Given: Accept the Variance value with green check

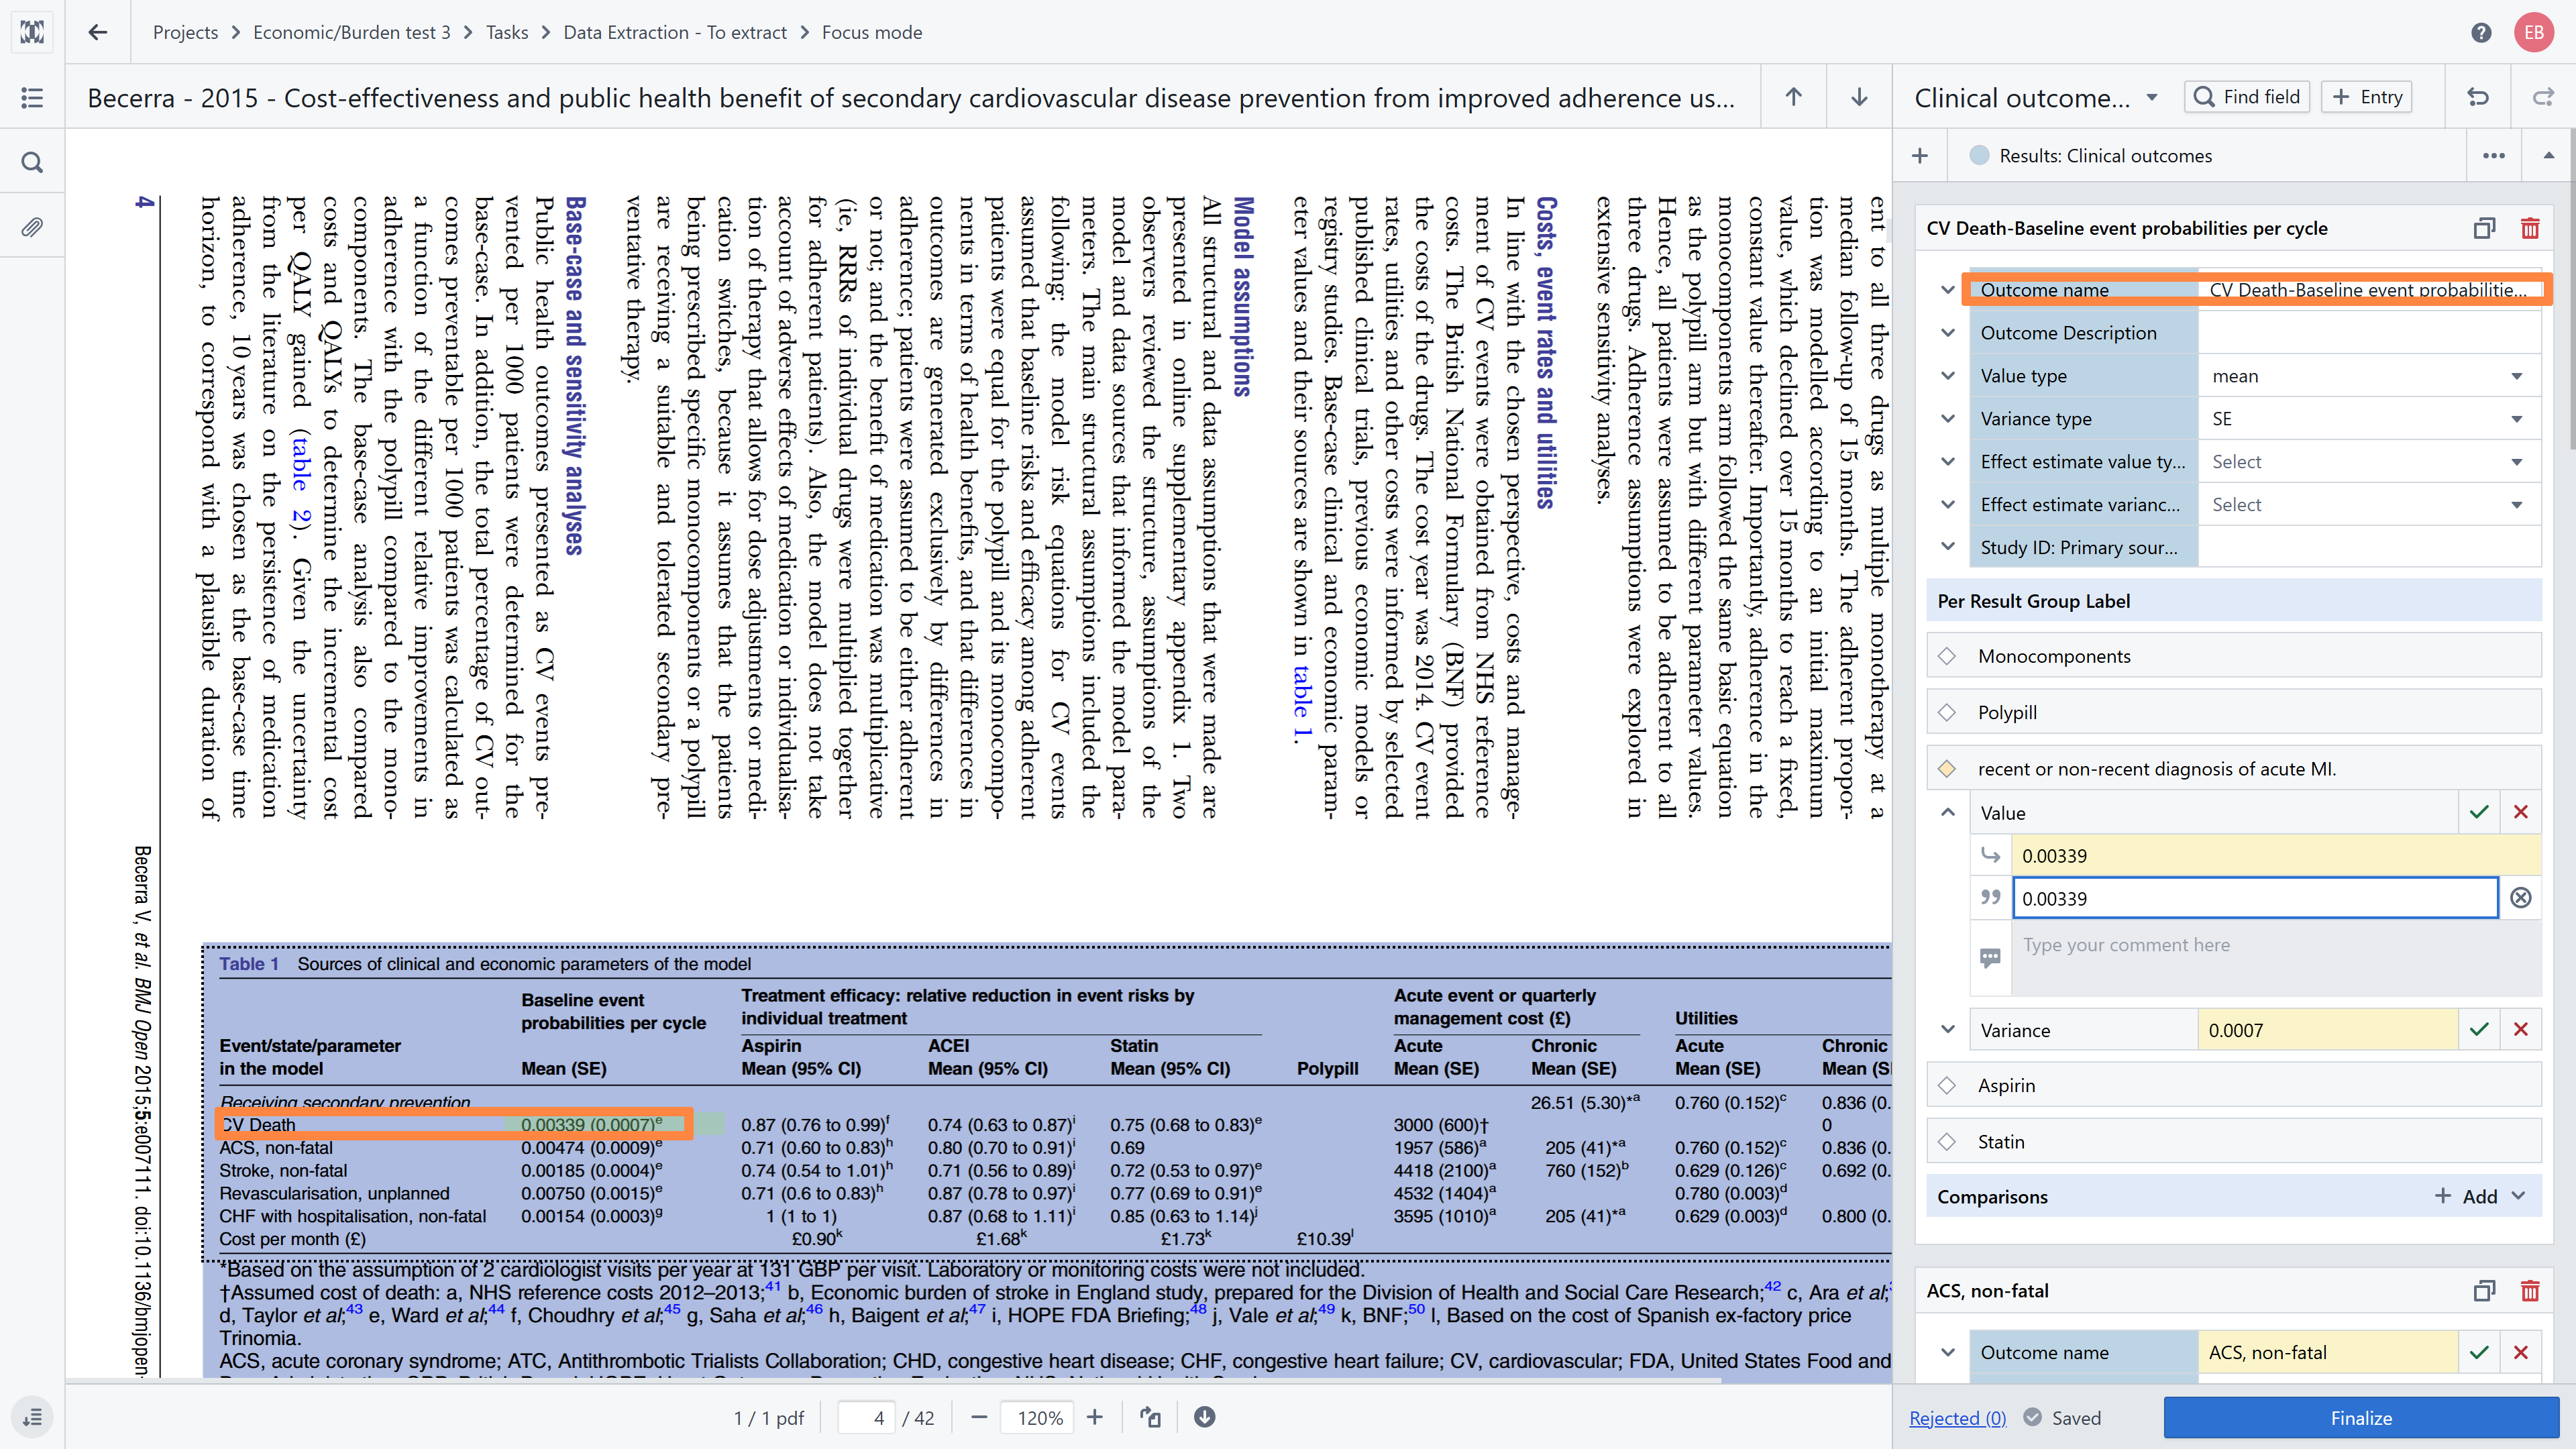Looking at the screenshot, I should pyautogui.click(x=2479, y=1029).
